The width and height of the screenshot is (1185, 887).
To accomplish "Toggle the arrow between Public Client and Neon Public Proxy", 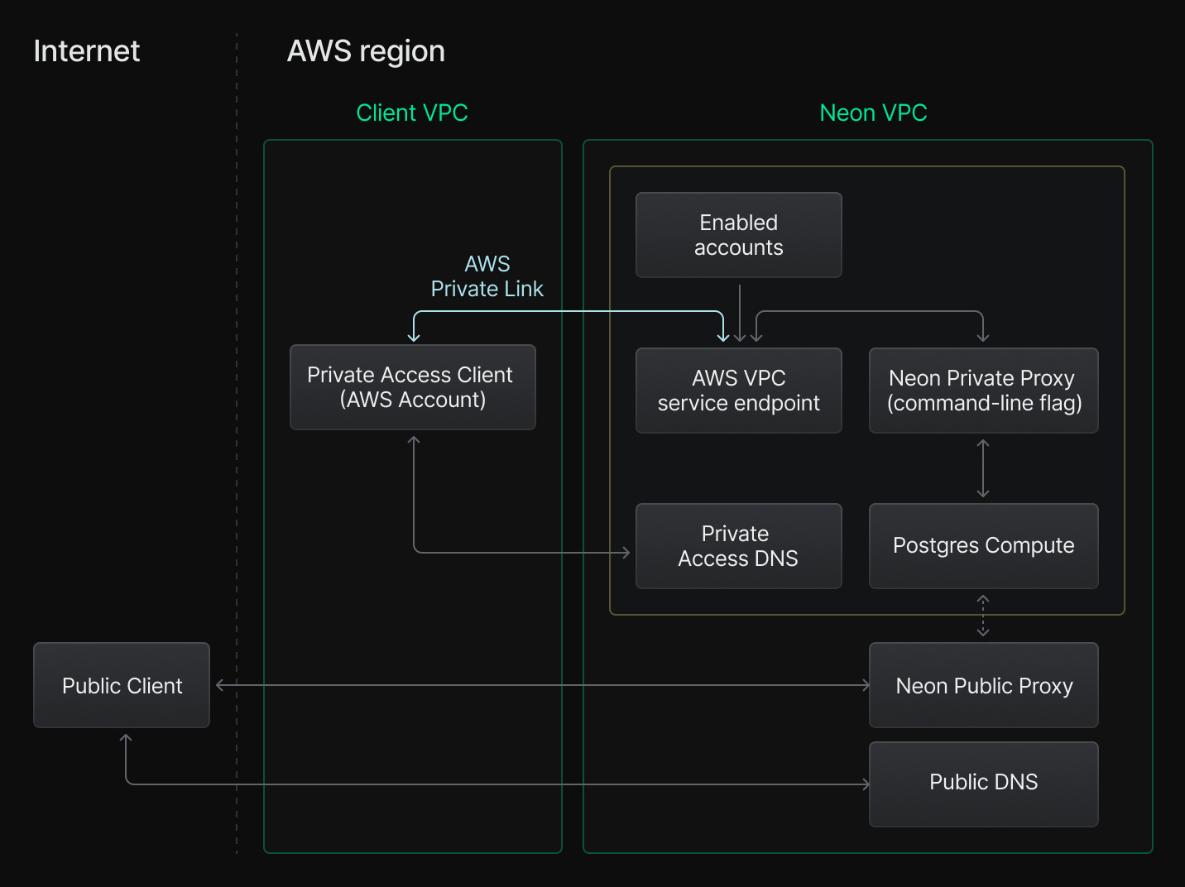I will [538, 685].
